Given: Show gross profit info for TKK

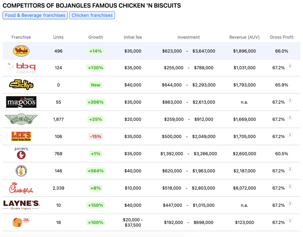Looking at the screenshot, I should 290,220.
